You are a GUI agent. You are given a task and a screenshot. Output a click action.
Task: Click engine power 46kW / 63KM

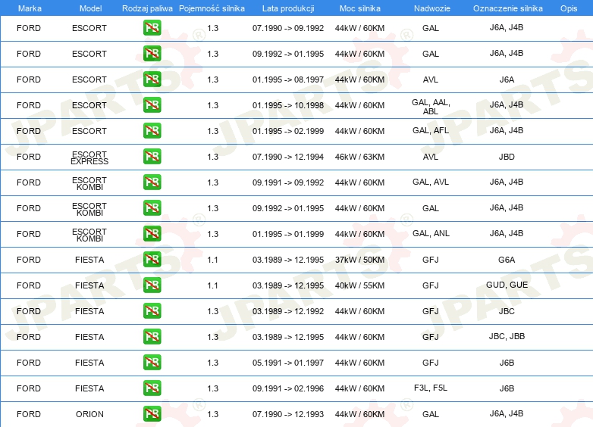click(359, 157)
